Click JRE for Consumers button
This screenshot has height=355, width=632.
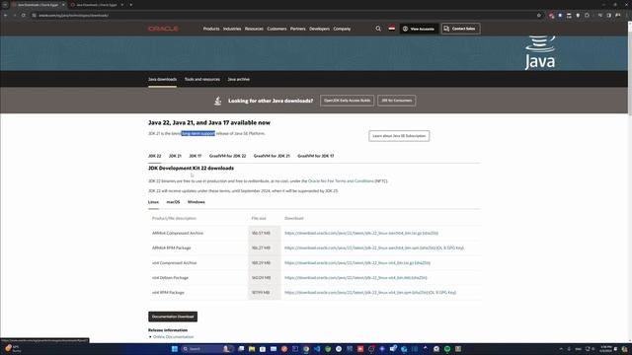pyautogui.click(x=397, y=101)
